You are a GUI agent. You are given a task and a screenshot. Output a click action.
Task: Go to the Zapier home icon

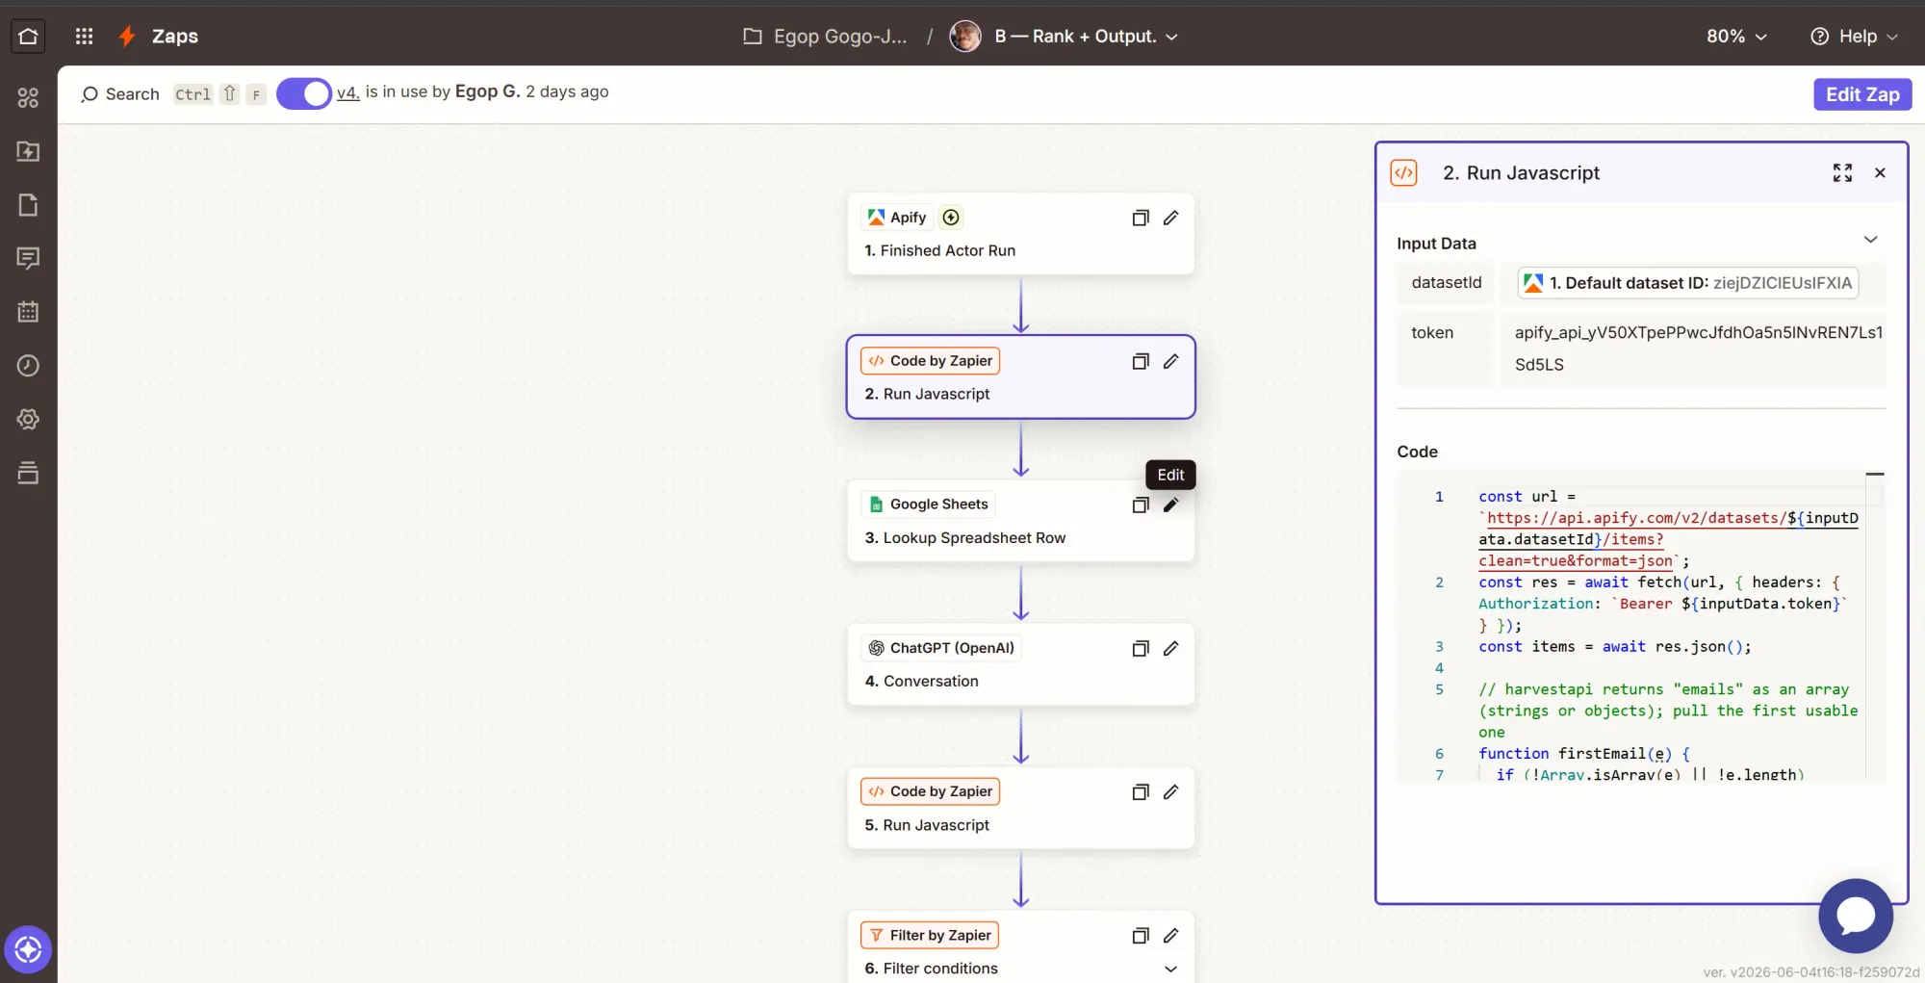pyautogui.click(x=28, y=37)
